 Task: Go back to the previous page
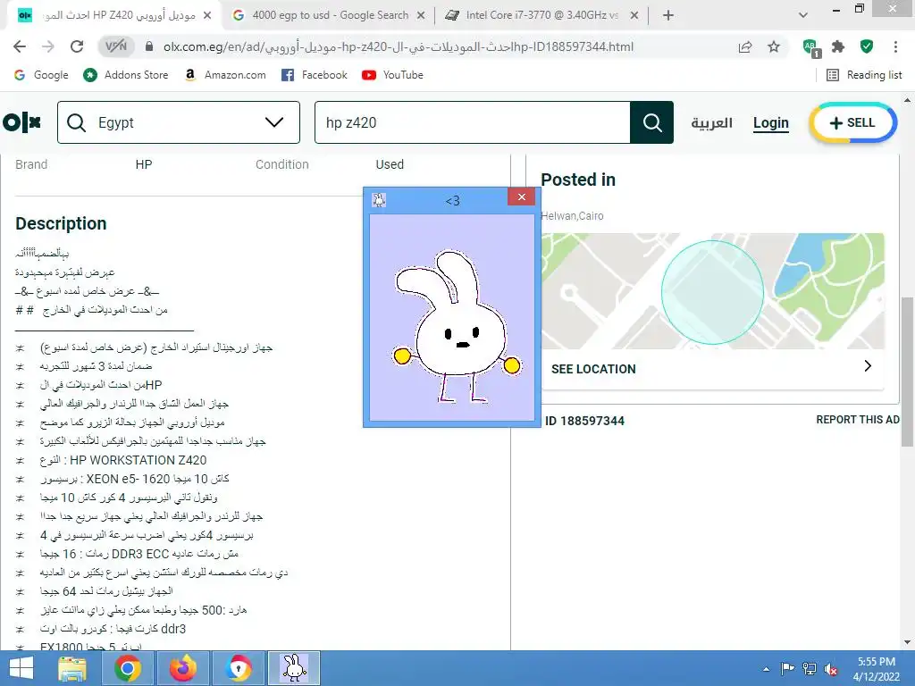tap(20, 46)
